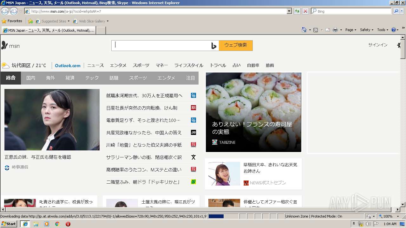Click the Stop loading icon
This screenshot has width=406, height=228.
click(x=305, y=11)
